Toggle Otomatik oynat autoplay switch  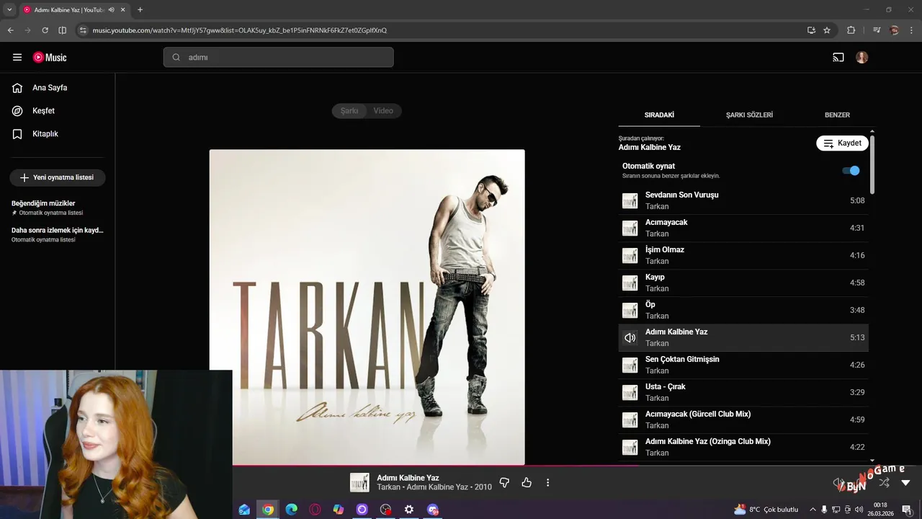851,171
